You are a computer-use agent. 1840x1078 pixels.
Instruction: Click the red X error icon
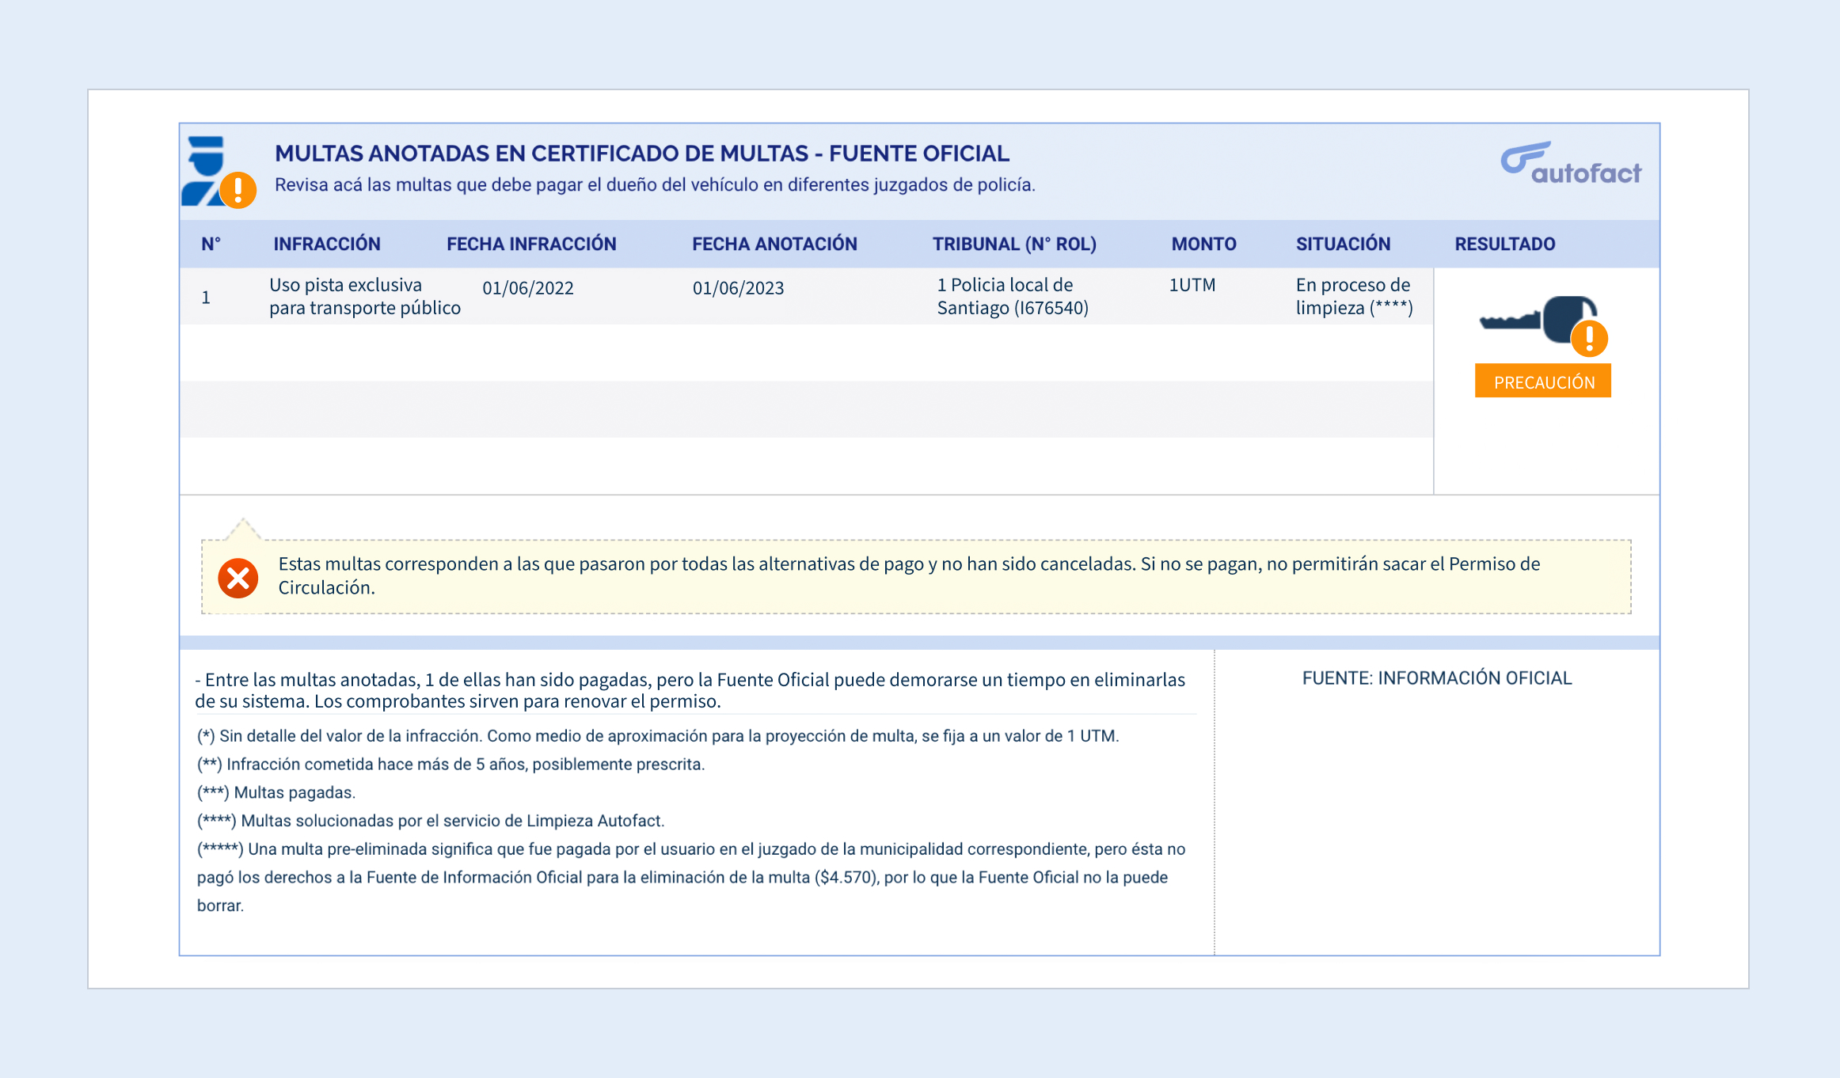tap(238, 578)
